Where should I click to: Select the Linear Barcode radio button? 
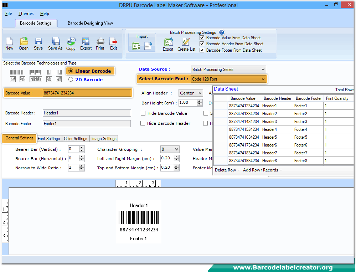tap(71, 71)
